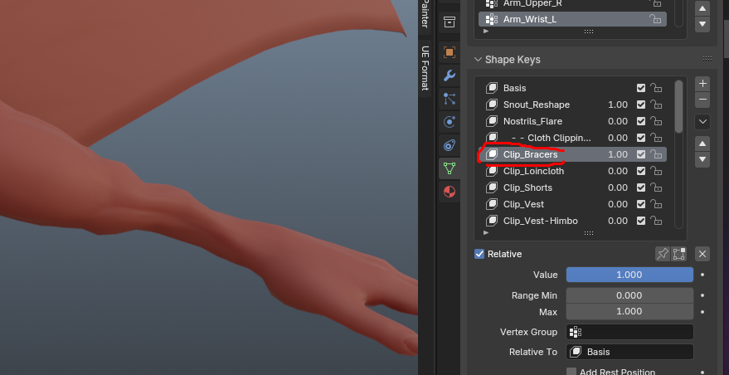Toggle lock icon on Snout_Reshape shape key
The width and height of the screenshot is (729, 375).
pyautogui.click(x=655, y=105)
